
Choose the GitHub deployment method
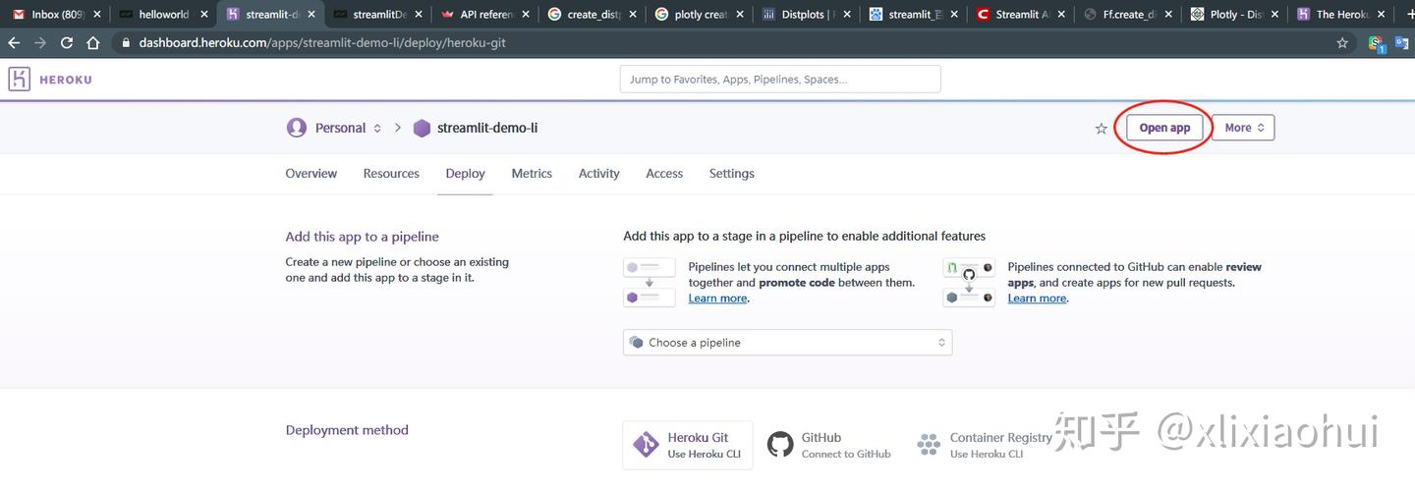tap(829, 445)
